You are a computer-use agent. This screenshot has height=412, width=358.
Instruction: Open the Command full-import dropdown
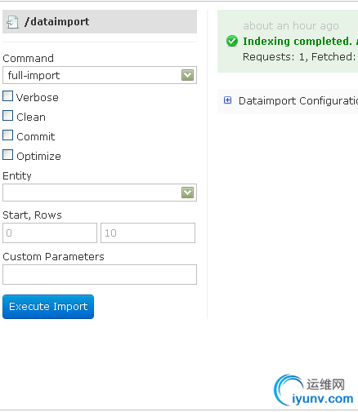(x=100, y=75)
